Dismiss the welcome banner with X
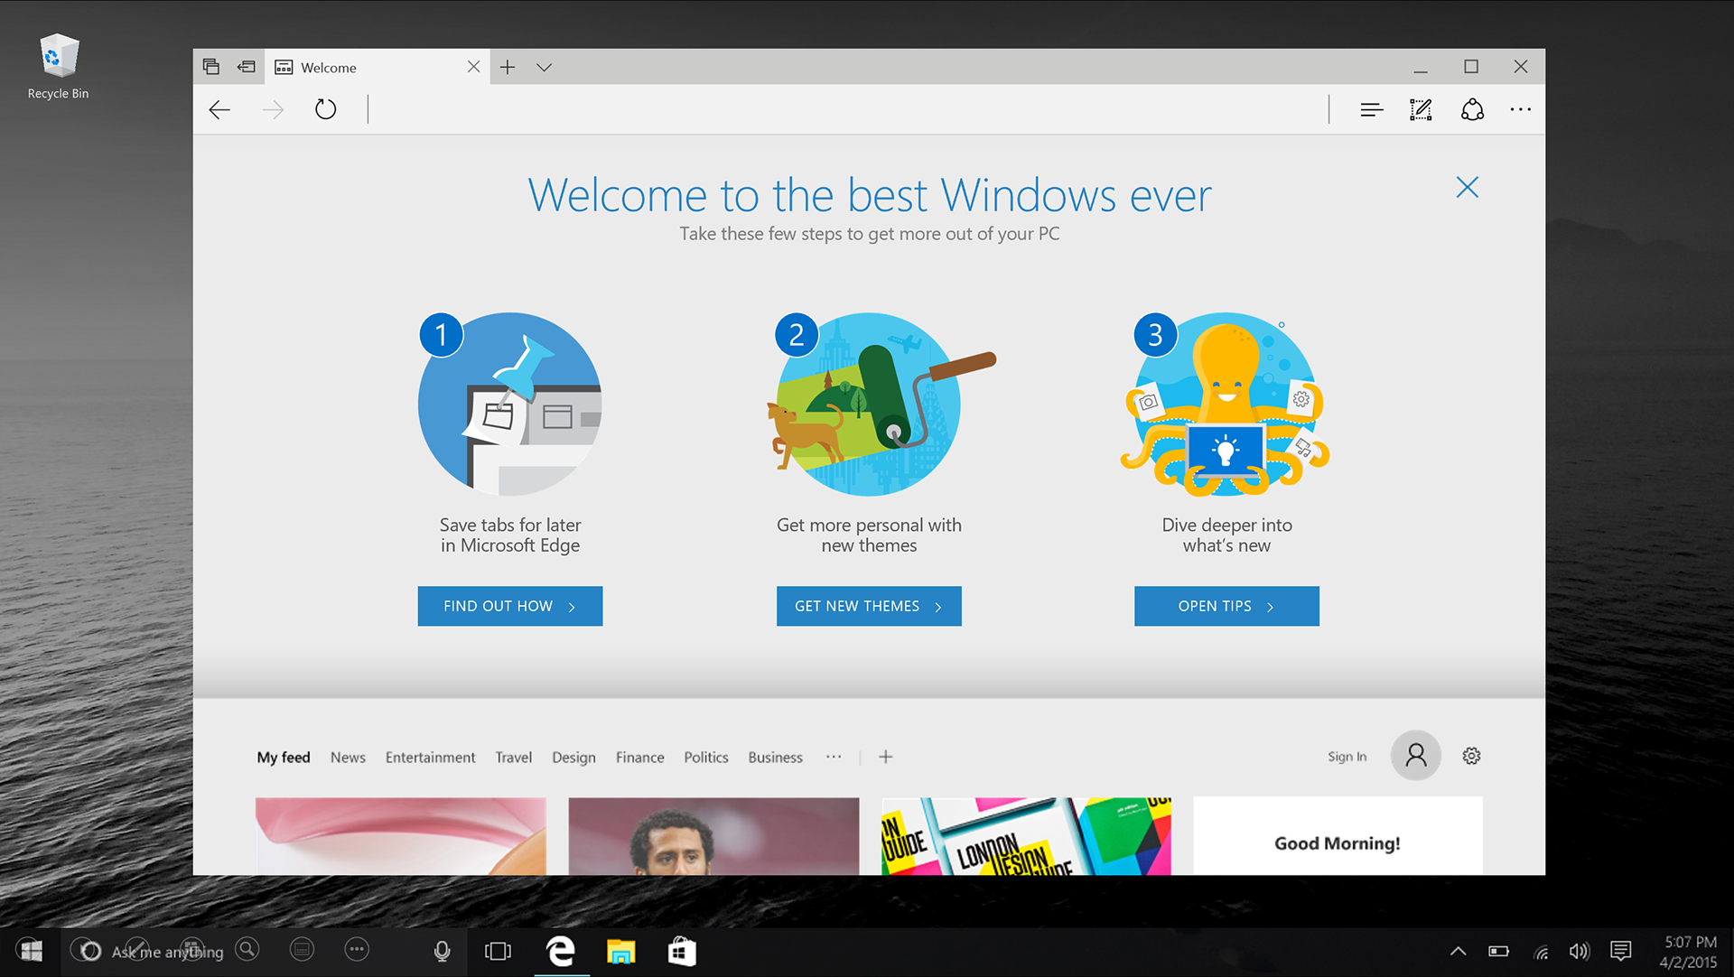The height and width of the screenshot is (977, 1734). click(1468, 187)
